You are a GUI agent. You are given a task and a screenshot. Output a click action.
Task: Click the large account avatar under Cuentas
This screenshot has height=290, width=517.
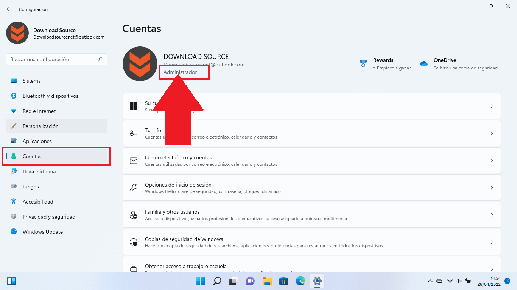point(140,64)
